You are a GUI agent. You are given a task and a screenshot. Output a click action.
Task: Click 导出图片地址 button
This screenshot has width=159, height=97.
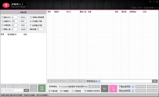pyautogui.click(x=152, y=87)
